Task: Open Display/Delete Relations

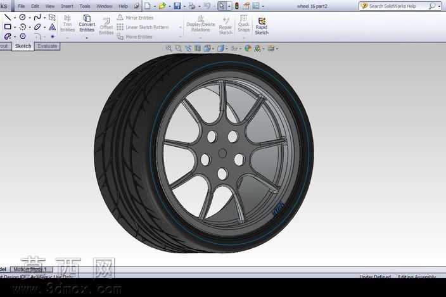Action: 201,23
